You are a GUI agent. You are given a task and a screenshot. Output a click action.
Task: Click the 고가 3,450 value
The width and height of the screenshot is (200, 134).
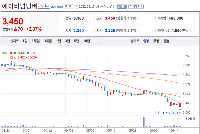(110, 18)
